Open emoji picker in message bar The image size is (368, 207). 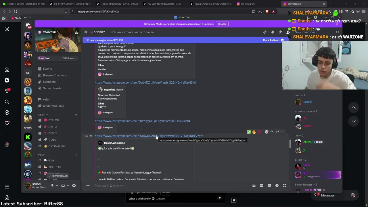(x=277, y=186)
